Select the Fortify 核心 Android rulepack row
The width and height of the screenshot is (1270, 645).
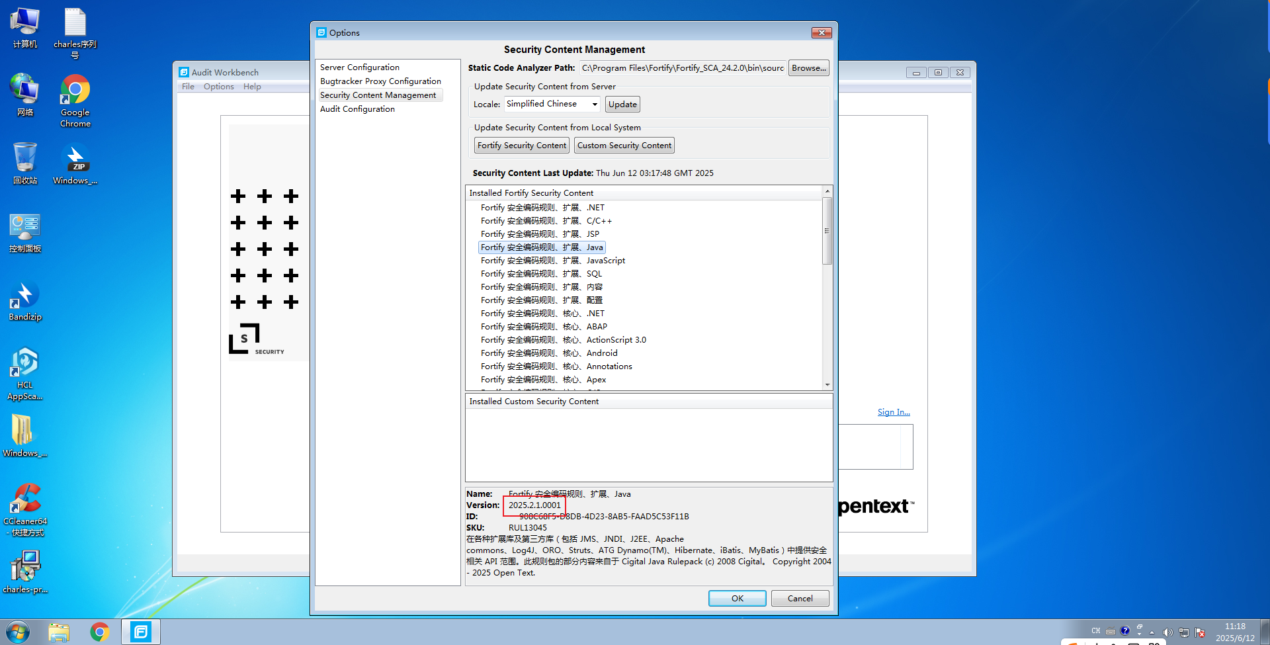pos(549,353)
